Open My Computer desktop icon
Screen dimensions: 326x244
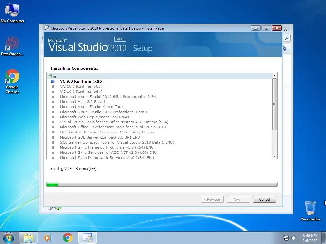point(12,13)
